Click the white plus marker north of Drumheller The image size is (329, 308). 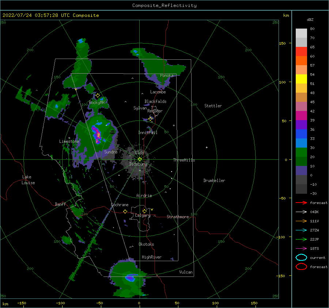[x=207, y=147]
